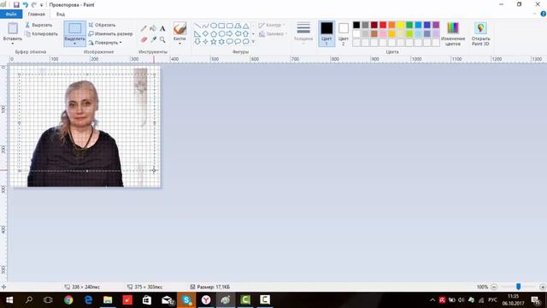Screen dimensions: 547x308
Task: Open Windows Start menu
Action: click(x=9, y=299)
